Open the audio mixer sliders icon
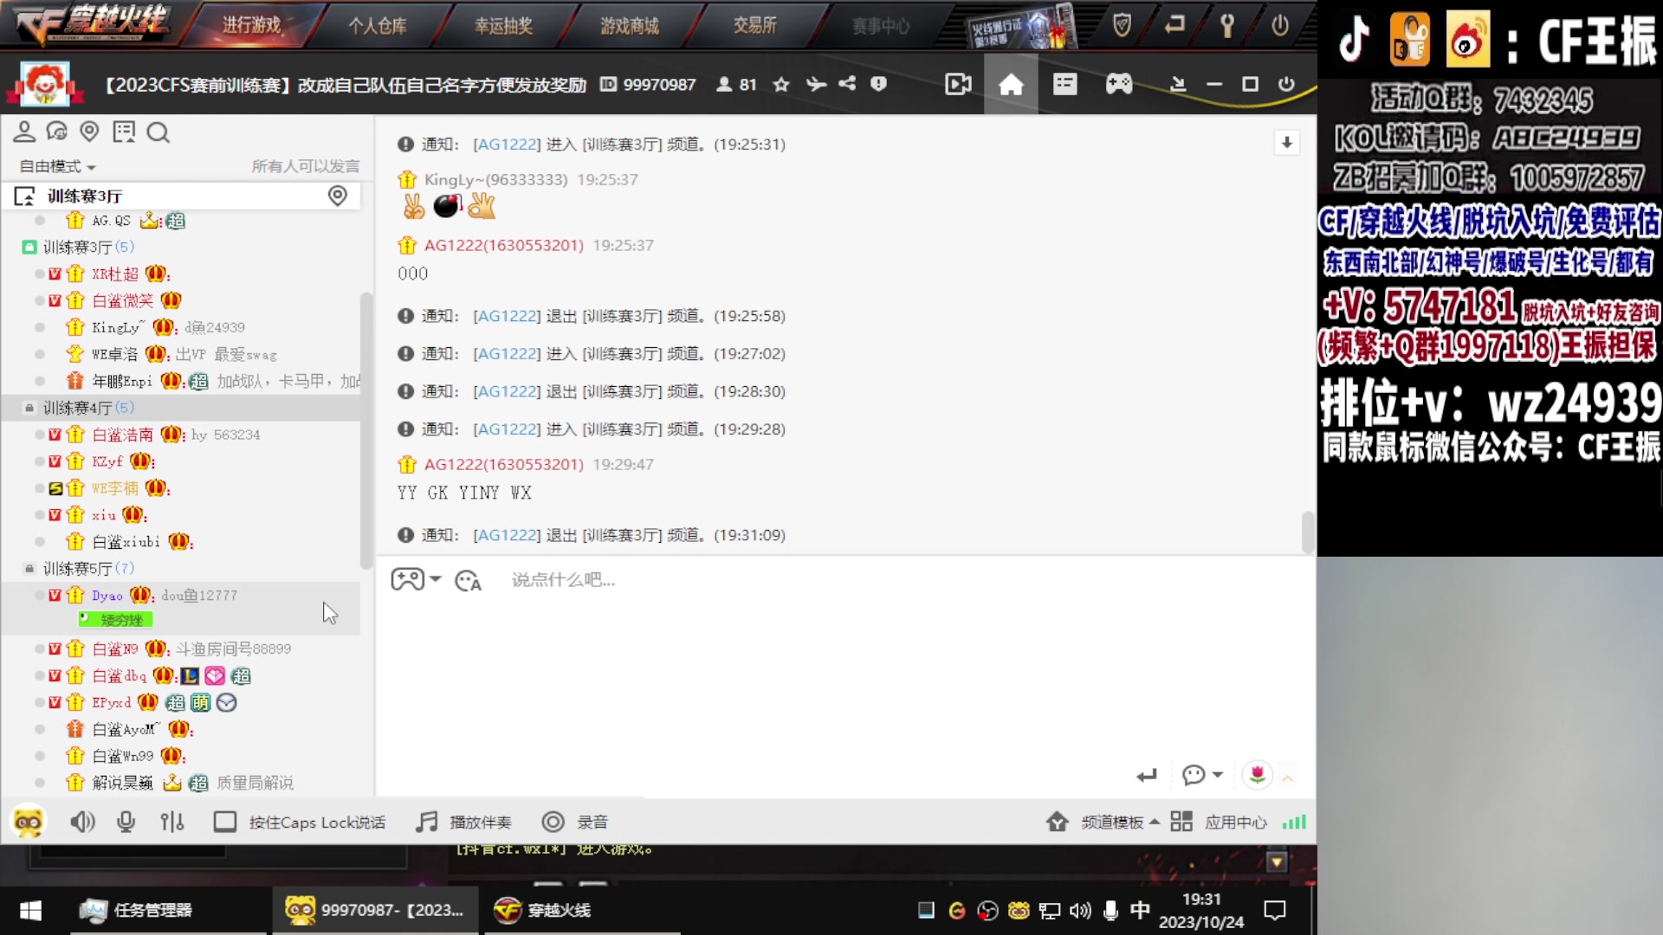The image size is (1663, 935). [172, 822]
